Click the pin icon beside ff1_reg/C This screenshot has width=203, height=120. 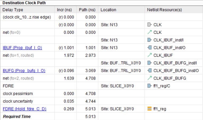(149, 86)
